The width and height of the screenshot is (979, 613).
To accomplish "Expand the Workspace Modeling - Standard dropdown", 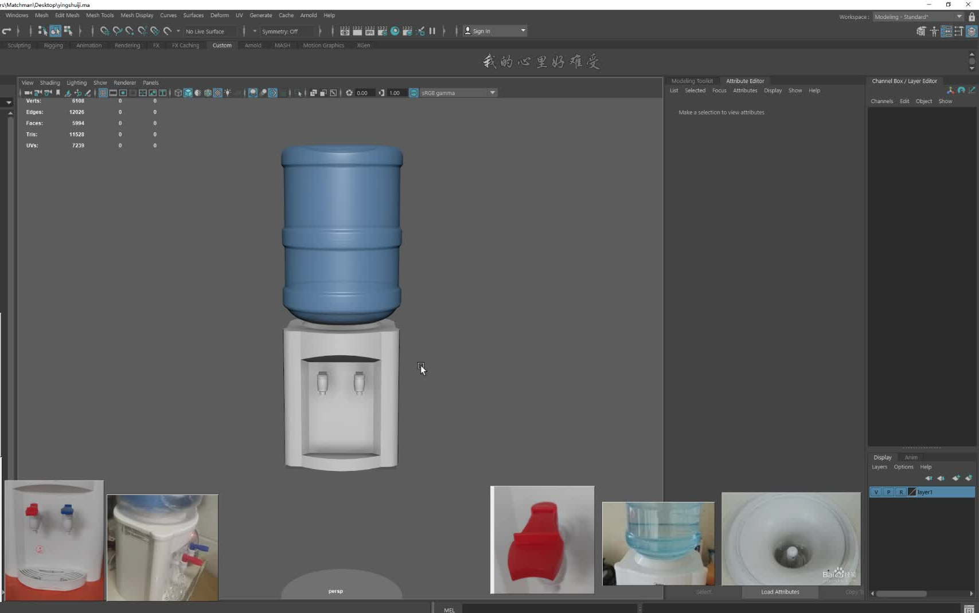I will [958, 17].
